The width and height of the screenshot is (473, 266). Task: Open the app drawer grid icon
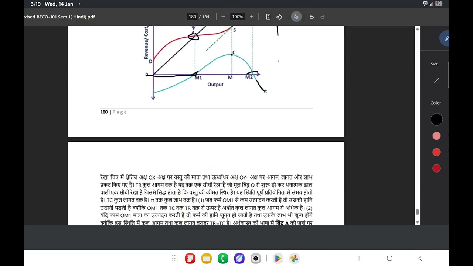[x=175, y=258]
